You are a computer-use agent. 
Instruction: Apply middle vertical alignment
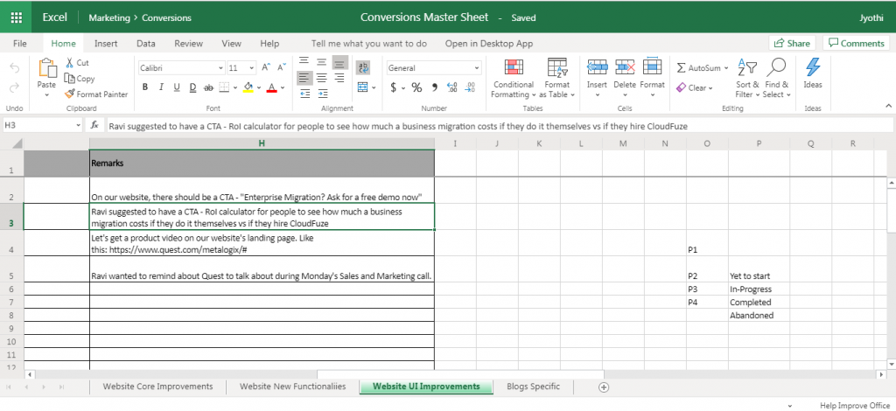tap(322, 61)
